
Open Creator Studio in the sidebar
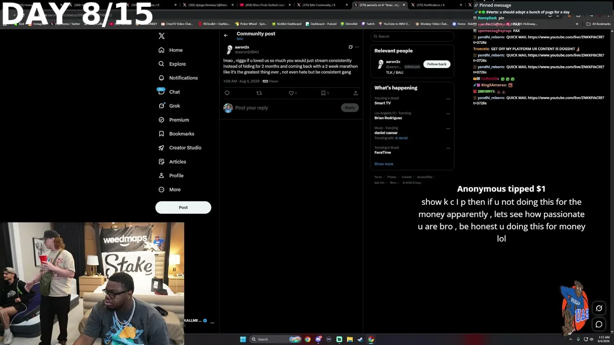[179, 148]
